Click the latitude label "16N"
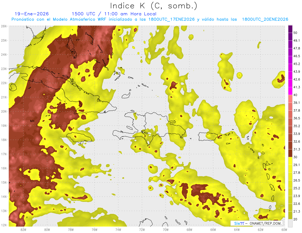The height and width of the screenshot is (233, 302). tap(4, 168)
